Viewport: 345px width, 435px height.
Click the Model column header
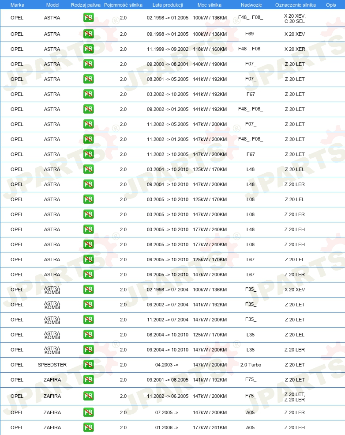52,5
